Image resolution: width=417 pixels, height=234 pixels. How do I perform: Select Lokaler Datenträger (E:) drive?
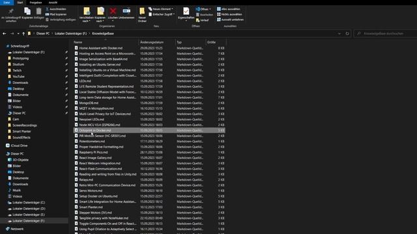26,215
